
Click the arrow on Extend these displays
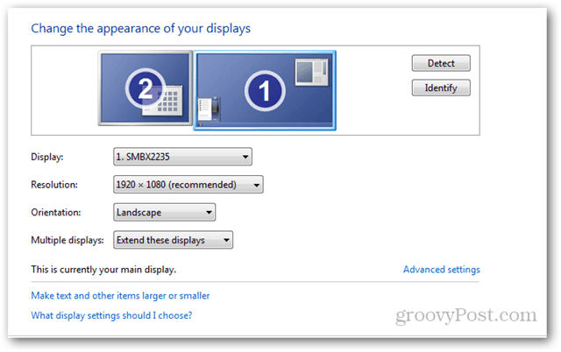click(x=226, y=241)
